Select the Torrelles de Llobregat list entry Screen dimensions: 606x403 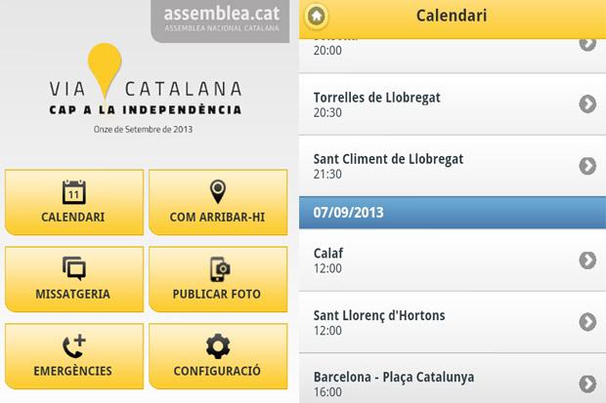[x=453, y=104]
